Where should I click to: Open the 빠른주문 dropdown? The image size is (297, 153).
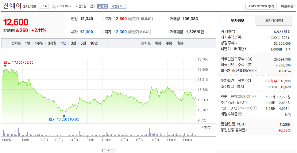point(288,6)
